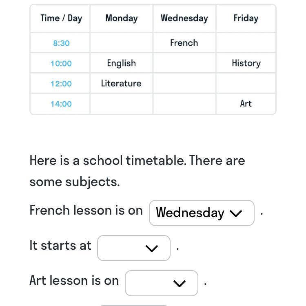The height and width of the screenshot is (306, 306).
Task: Select the Literature cell under Monday
Action: (121, 83)
